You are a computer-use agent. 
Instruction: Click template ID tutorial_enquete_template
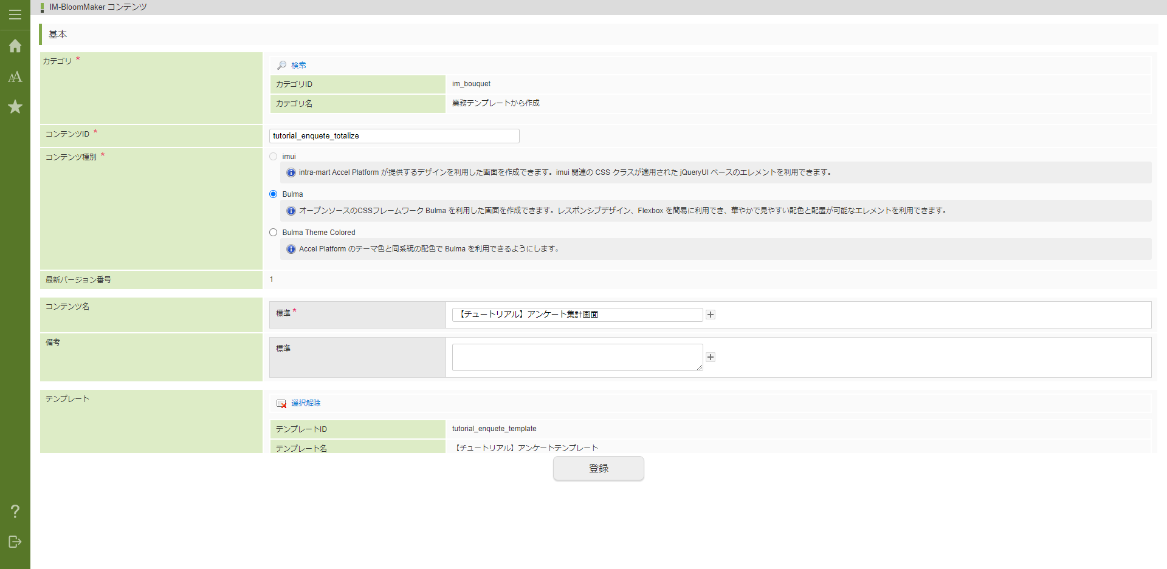[x=494, y=429]
